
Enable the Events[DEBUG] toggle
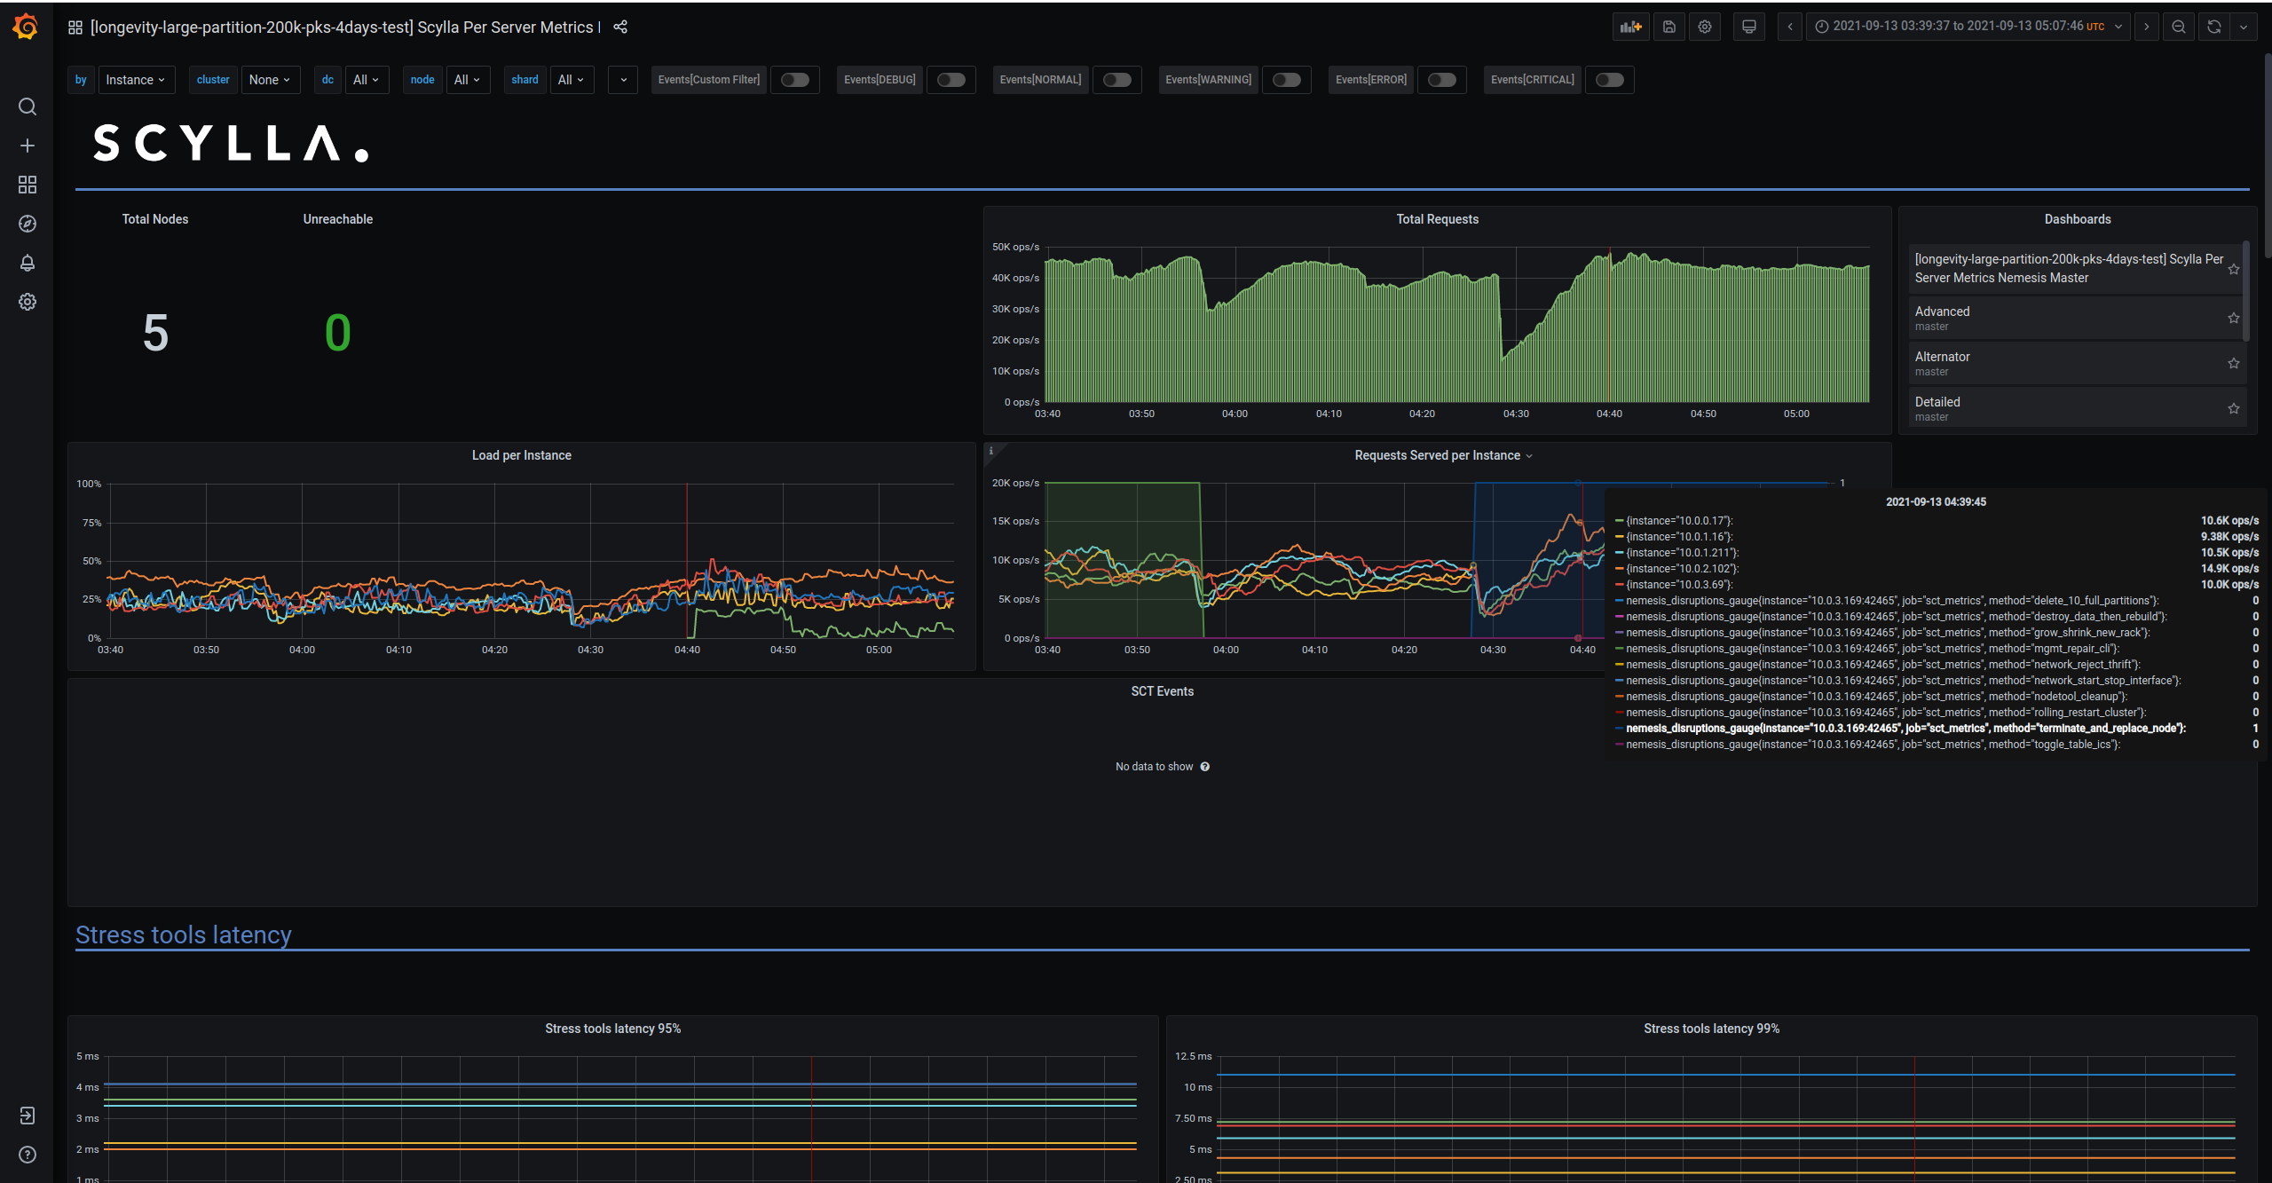click(x=951, y=80)
